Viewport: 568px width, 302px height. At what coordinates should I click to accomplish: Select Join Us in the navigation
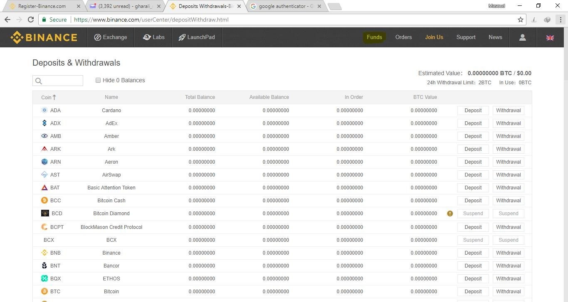coord(434,37)
